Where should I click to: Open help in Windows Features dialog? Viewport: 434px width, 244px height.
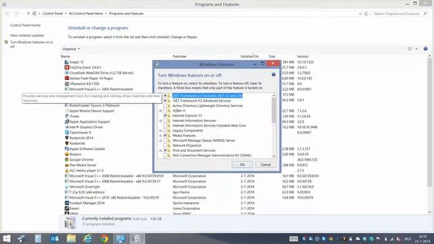pyautogui.click(x=273, y=75)
